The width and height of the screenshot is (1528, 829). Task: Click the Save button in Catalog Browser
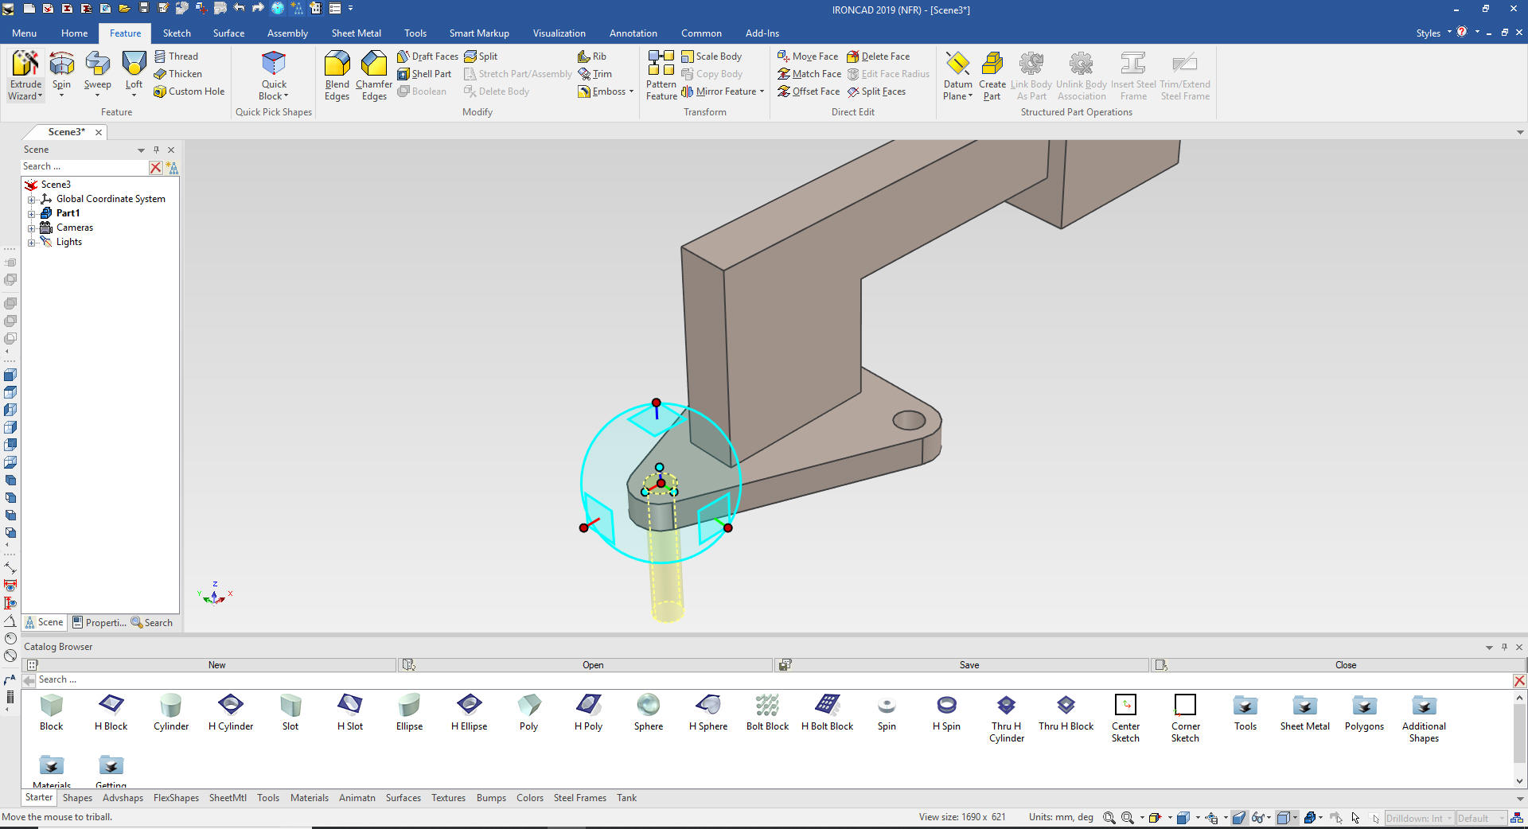pos(969,665)
